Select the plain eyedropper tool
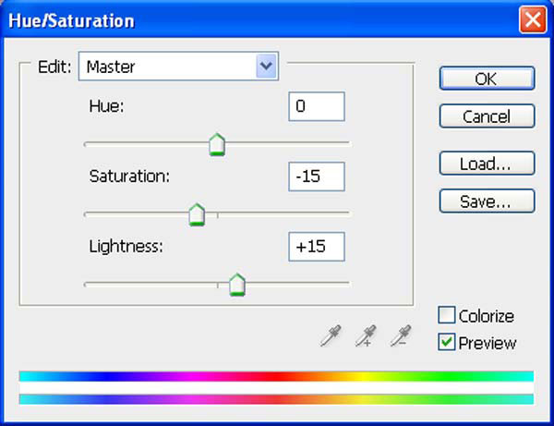Image resolution: width=554 pixels, height=426 pixels. [x=331, y=335]
